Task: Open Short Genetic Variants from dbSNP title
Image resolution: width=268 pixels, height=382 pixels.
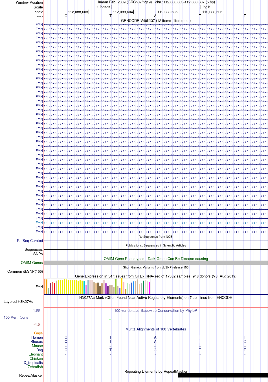Action: pyautogui.click(x=156, y=268)
